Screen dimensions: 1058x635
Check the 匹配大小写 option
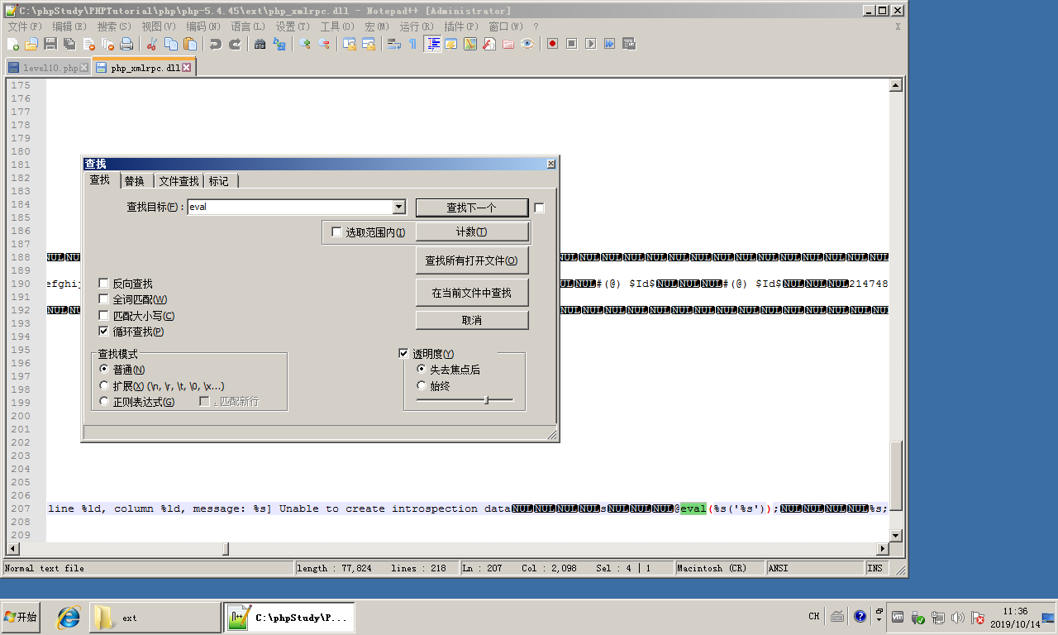(103, 316)
